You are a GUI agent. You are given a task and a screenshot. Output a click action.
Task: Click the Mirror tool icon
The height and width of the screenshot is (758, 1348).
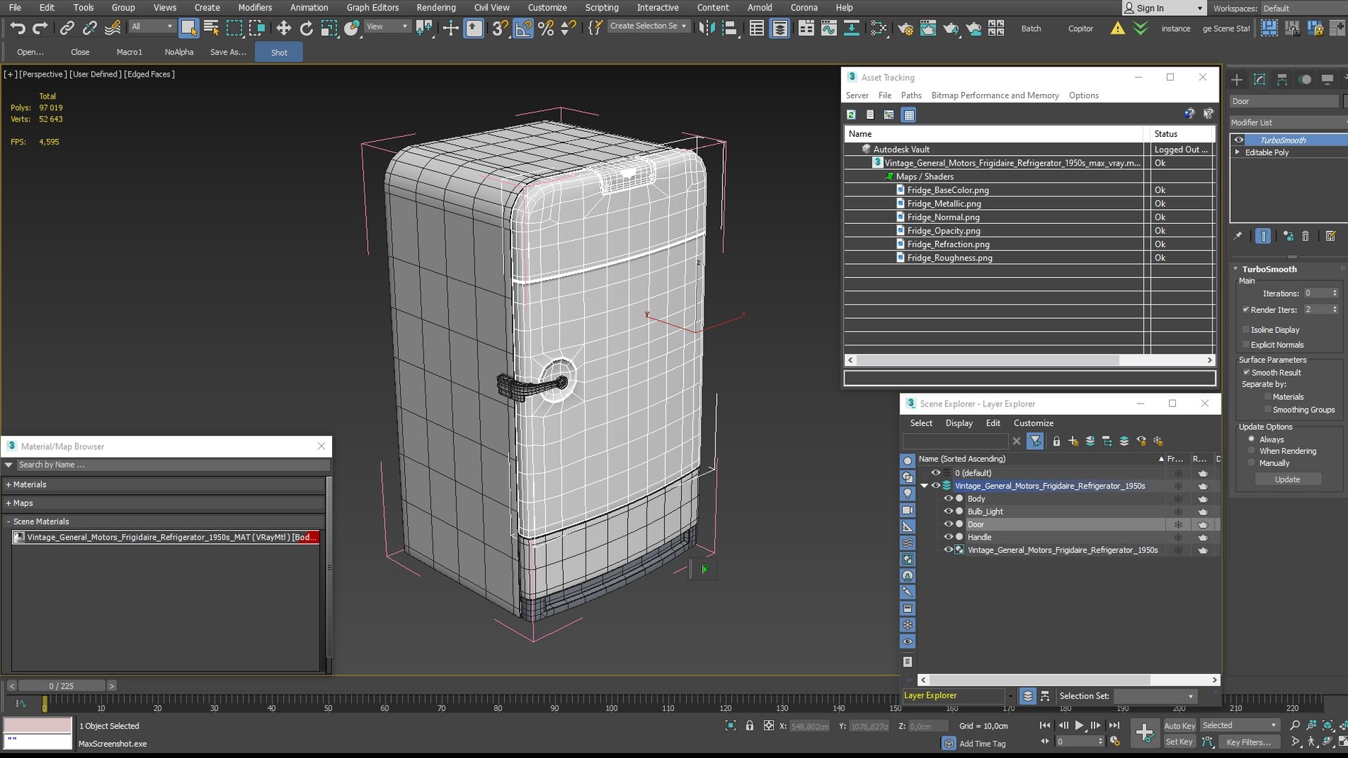707,28
